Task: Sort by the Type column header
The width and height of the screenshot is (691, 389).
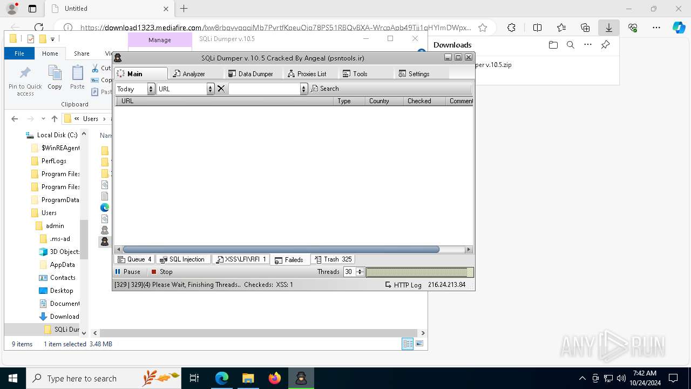Action: 349,101
